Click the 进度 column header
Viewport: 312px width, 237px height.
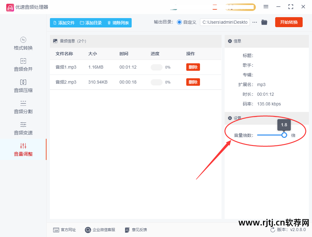155,54
